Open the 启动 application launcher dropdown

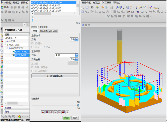tap(5, 7)
